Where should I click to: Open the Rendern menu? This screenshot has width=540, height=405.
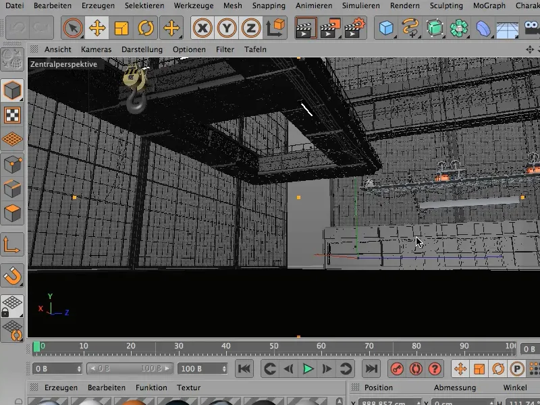tap(405, 5)
